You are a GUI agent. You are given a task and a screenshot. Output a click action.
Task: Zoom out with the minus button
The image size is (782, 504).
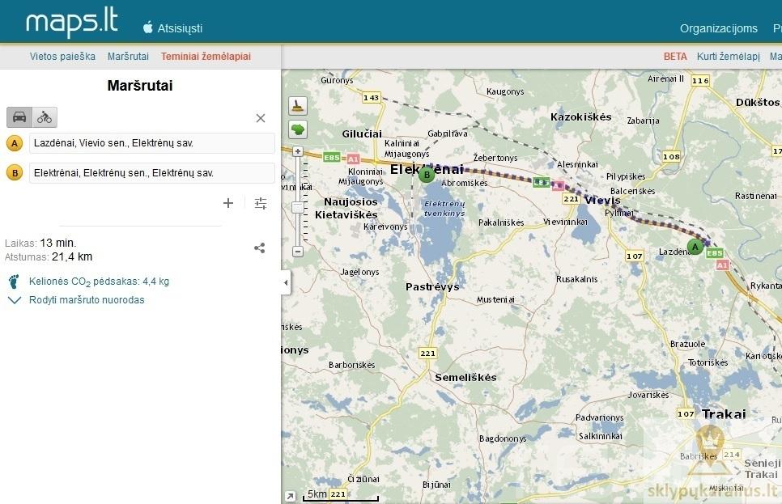(298, 252)
